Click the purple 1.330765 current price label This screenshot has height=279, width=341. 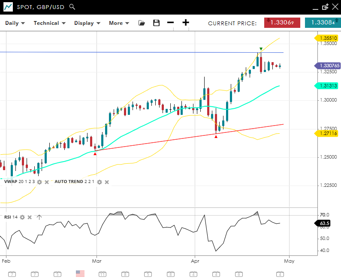(x=329, y=66)
